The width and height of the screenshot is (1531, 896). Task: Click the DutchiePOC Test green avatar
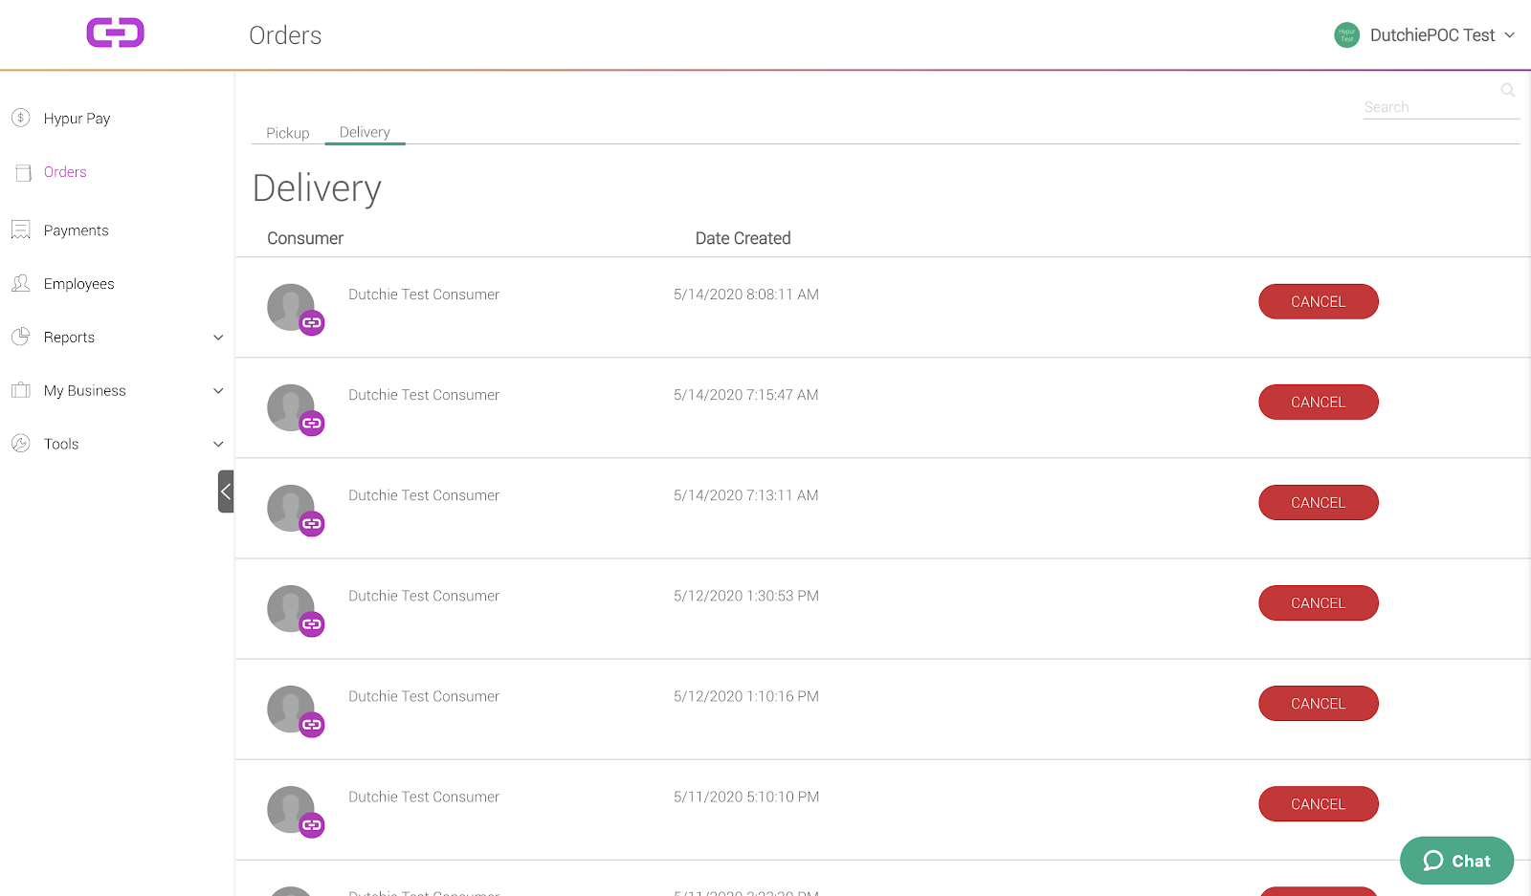1347,35
